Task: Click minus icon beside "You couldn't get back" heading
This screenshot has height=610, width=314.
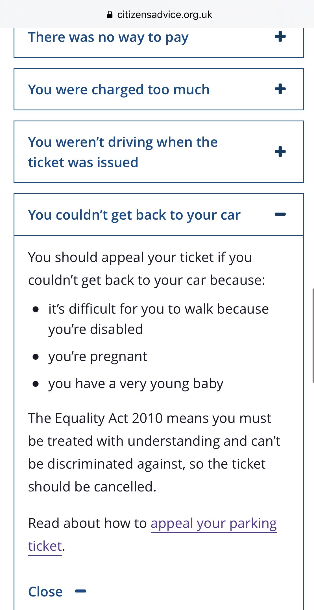Action: [x=280, y=215]
